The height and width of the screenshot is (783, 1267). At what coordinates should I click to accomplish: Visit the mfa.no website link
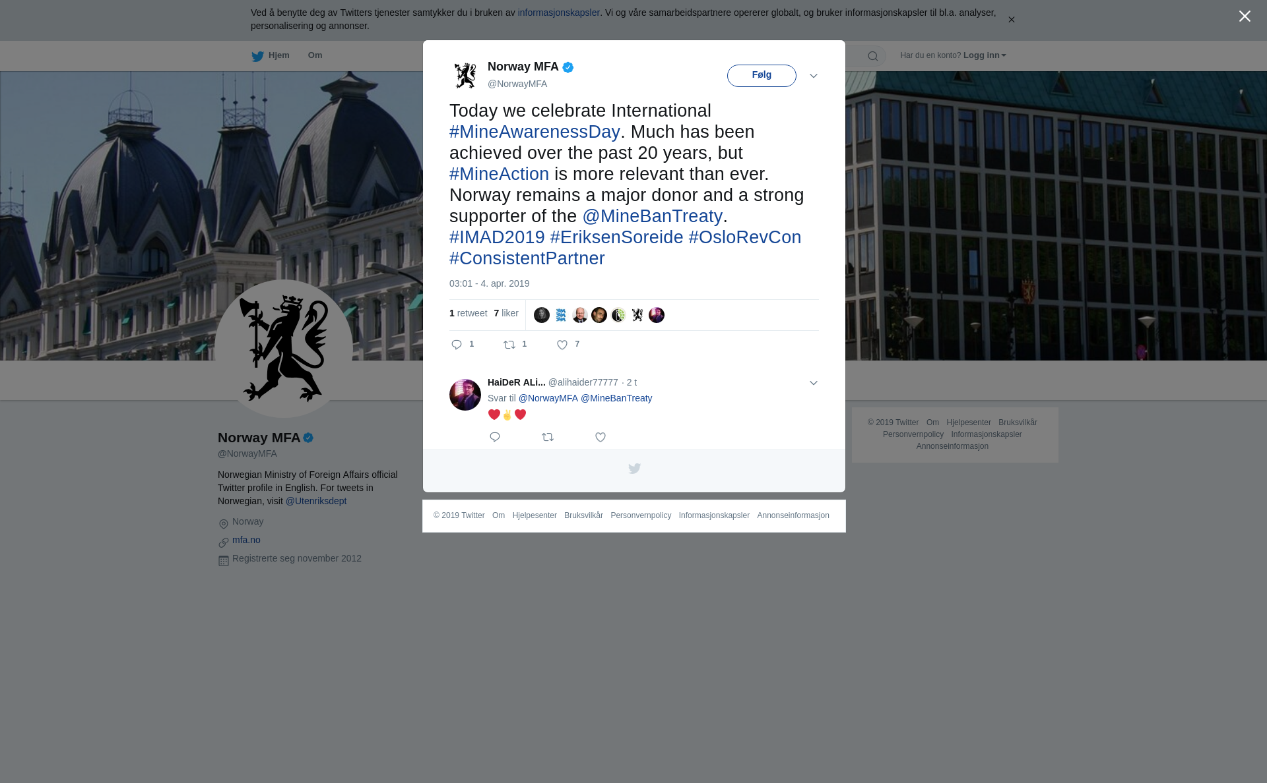246,540
